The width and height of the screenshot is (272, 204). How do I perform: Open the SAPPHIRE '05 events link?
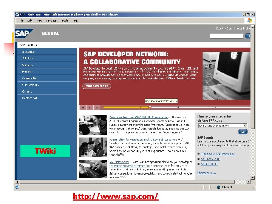[x=210, y=164]
